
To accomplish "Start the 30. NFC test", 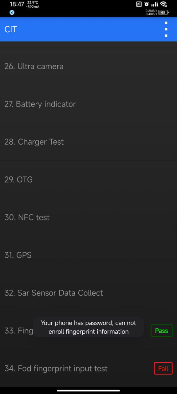I will click(x=88, y=217).
